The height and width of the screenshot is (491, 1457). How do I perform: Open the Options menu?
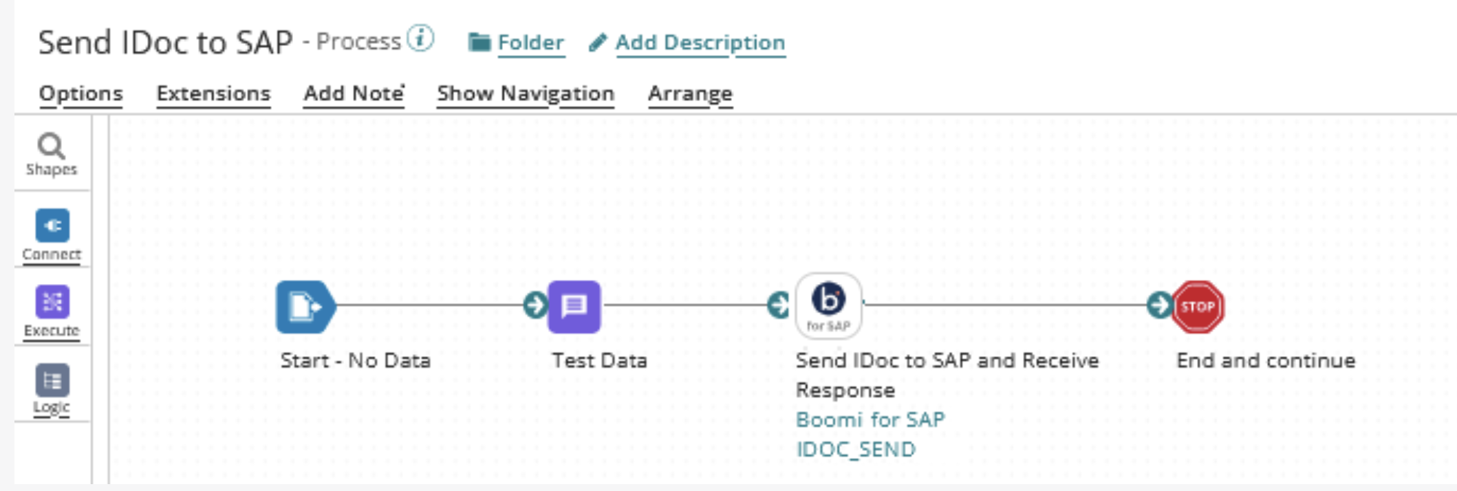[80, 94]
